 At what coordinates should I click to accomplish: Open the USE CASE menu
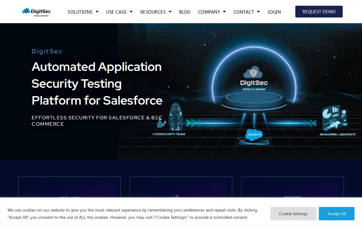click(116, 12)
